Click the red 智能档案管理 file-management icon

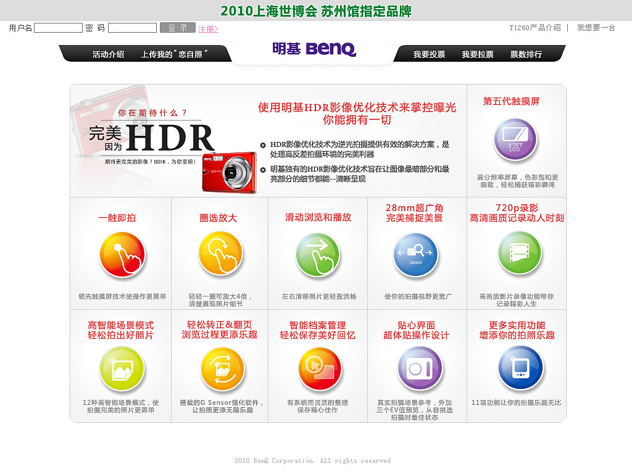tap(320, 369)
